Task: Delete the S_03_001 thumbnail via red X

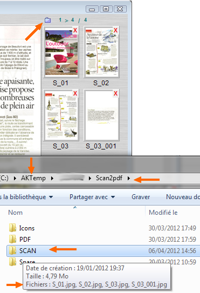Action: click(x=115, y=93)
